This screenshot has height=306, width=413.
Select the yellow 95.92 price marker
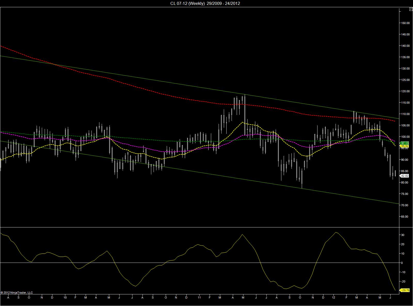[x=405, y=146]
